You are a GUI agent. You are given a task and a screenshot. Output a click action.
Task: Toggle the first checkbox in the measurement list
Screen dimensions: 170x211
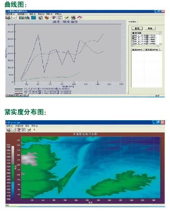click(x=133, y=36)
